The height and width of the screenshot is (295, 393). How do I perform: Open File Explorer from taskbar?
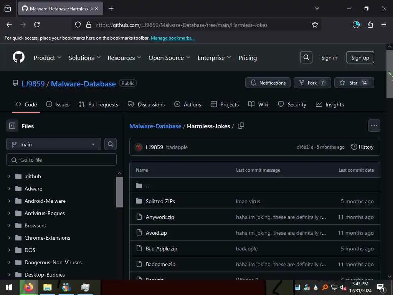pos(47,287)
